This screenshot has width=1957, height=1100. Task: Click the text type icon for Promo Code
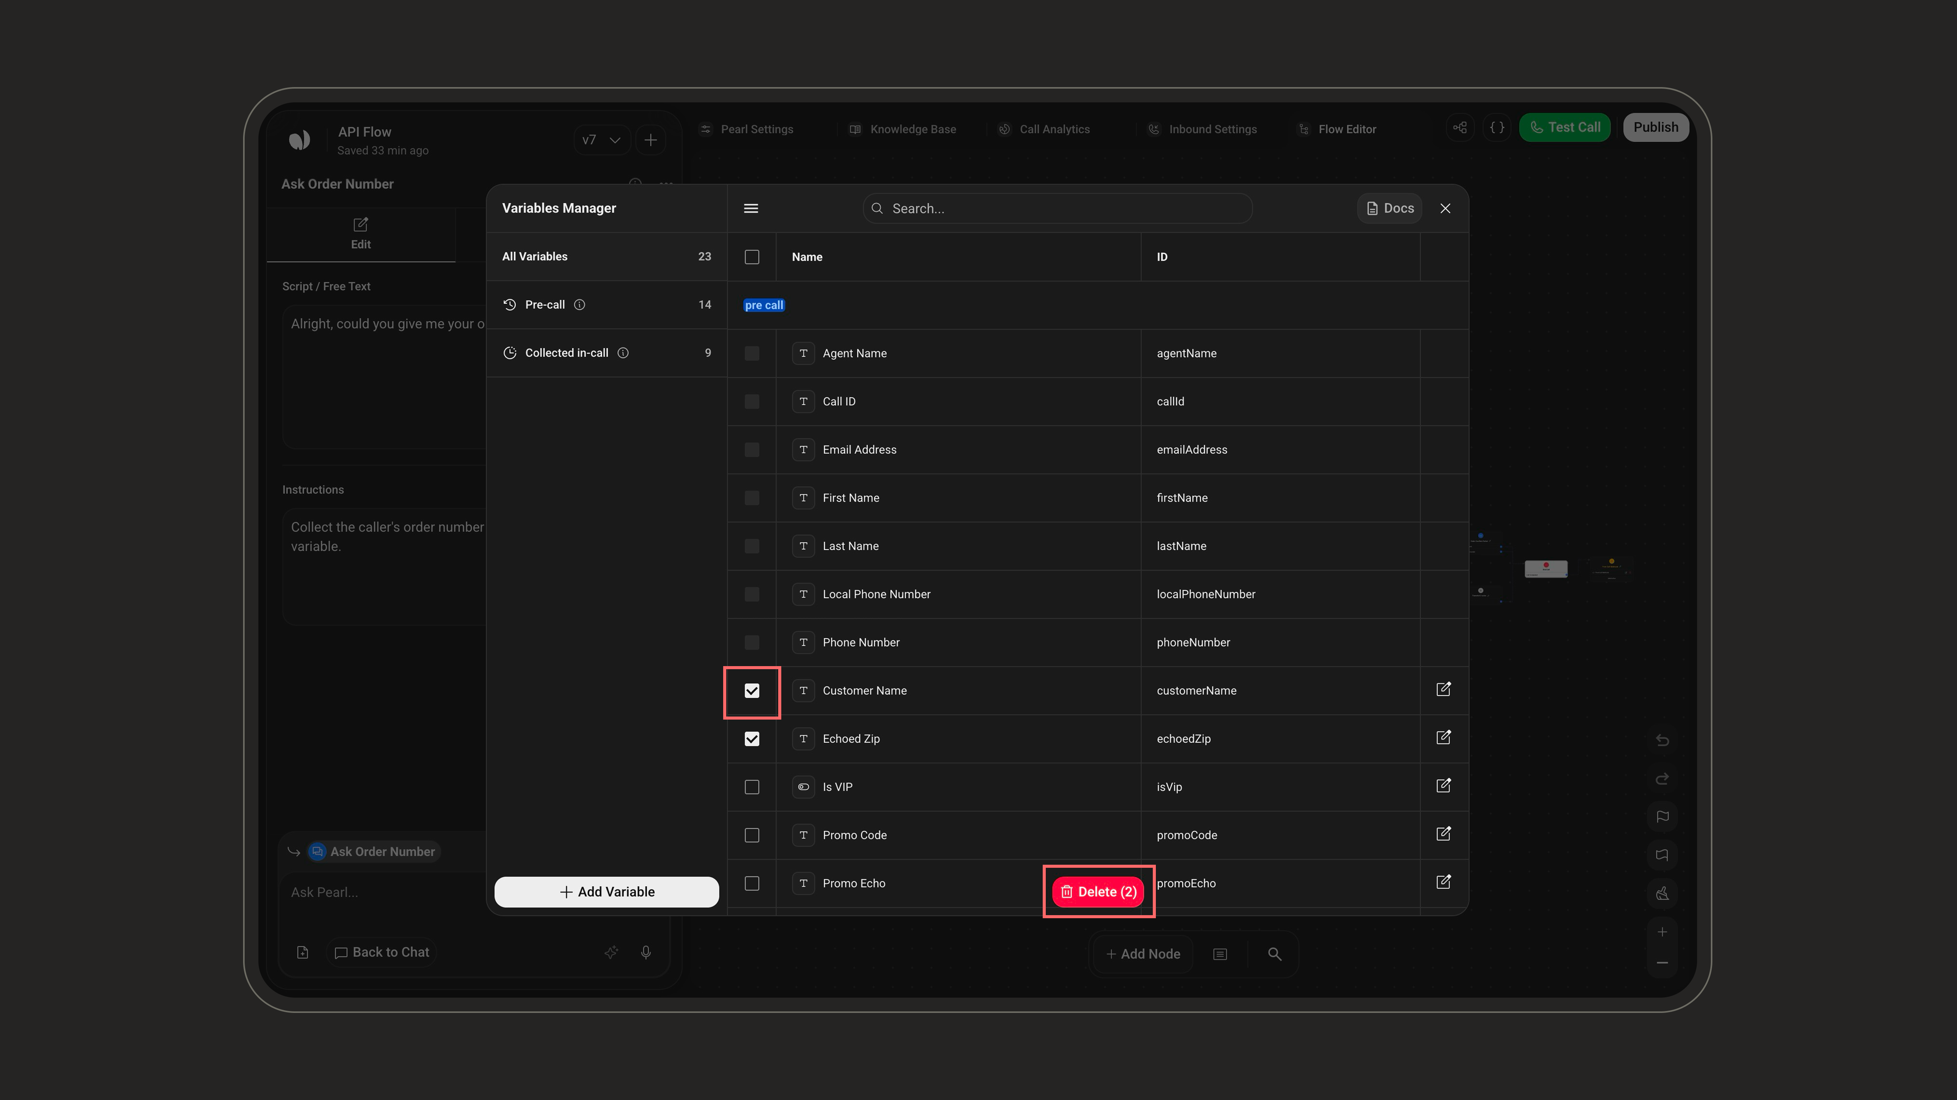(803, 835)
